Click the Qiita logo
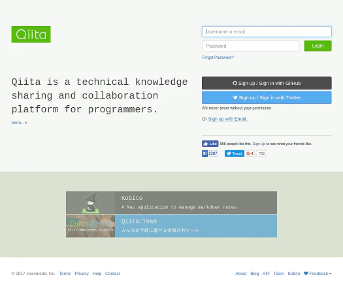This screenshot has height=305, width=343. coord(31,35)
